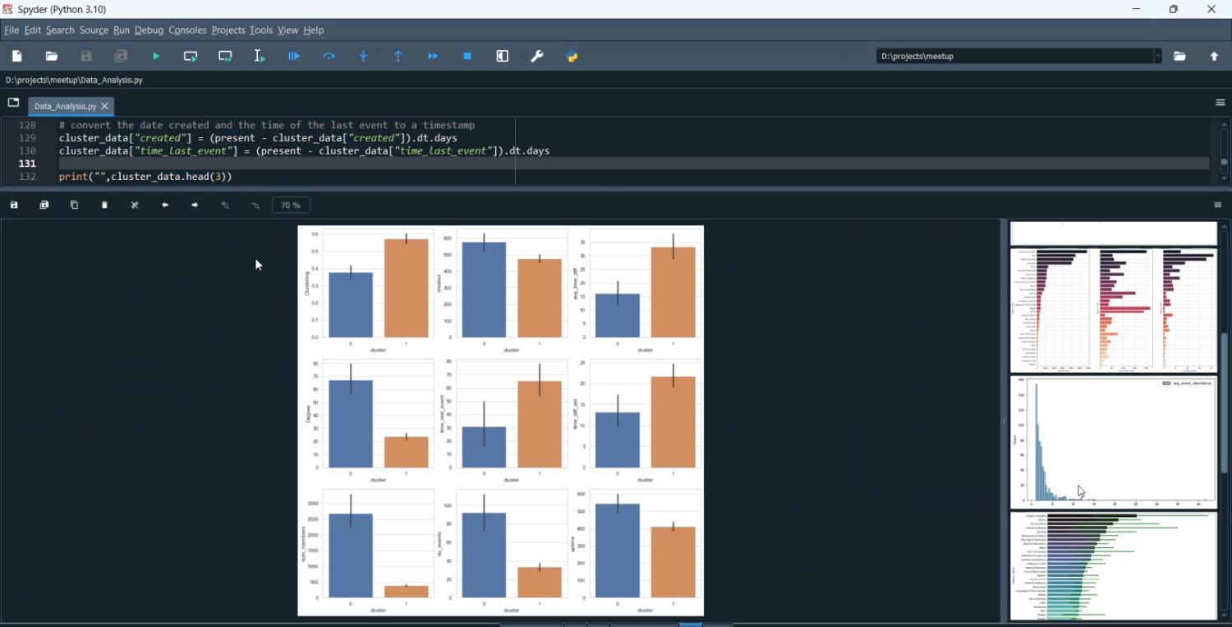Delete the current plot with trash icon

(104, 205)
